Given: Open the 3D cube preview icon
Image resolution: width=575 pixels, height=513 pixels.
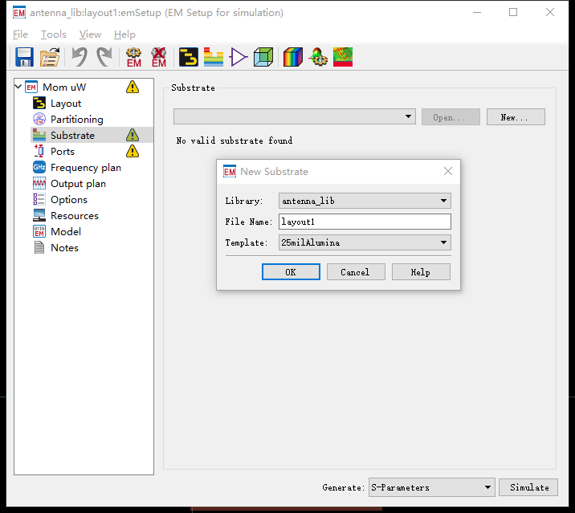Looking at the screenshot, I should (263, 57).
